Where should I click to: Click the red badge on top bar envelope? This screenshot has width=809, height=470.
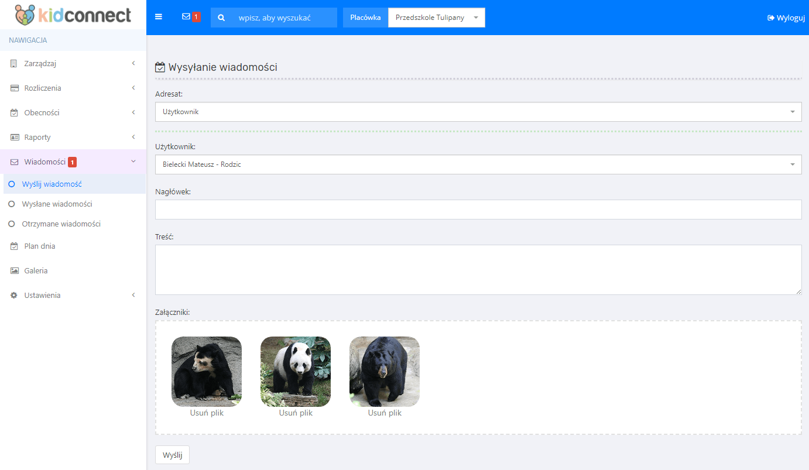(x=196, y=17)
